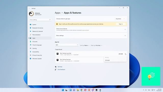Click the search icon in Find a setting
The width and height of the screenshot is (163, 92).
tap(50, 20)
